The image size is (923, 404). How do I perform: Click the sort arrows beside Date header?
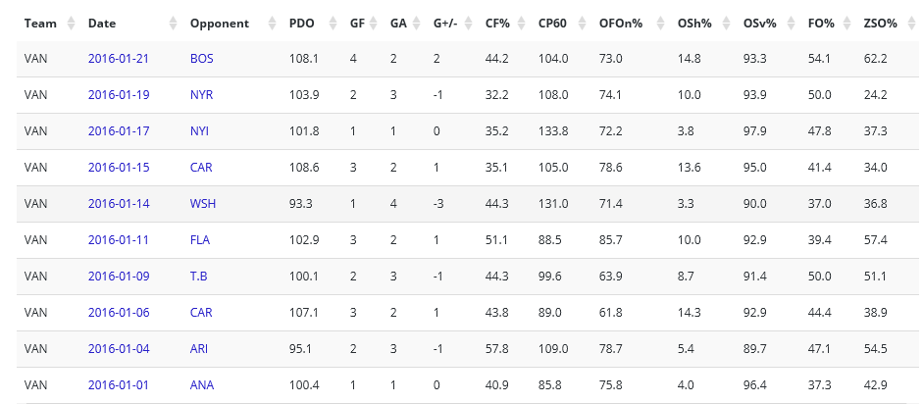[173, 23]
